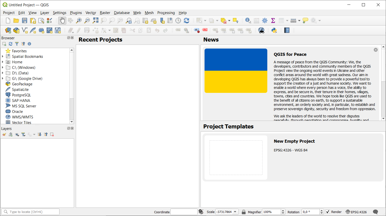The height and width of the screenshot is (216, 386).
Task: Click the Rotation down stepper arrow
Action: click(x=322, y=213)
